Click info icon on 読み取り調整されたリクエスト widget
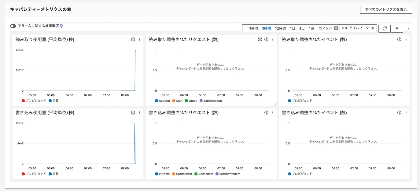 pos(266,39)
